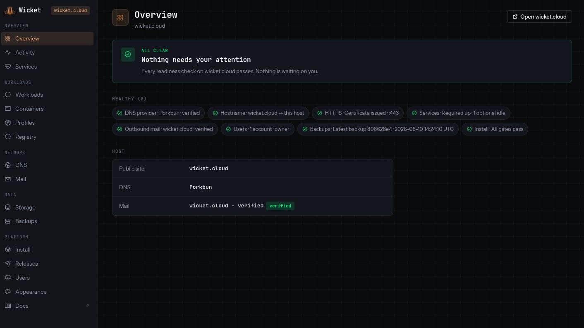Click the Releases paper plane icon

click(x=8, y=264)
